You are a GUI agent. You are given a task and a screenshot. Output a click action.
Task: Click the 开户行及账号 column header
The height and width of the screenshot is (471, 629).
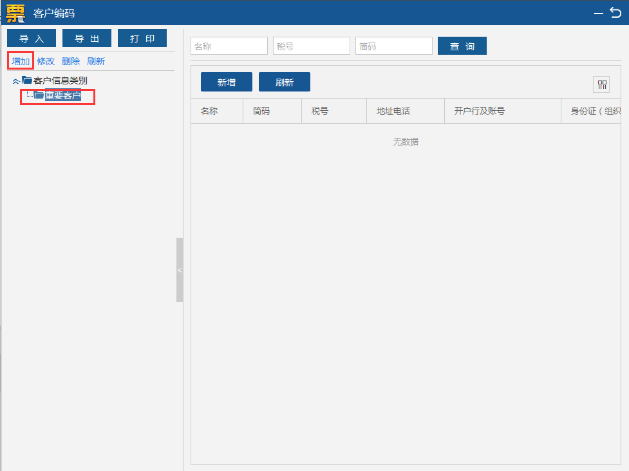pos(503,111)
